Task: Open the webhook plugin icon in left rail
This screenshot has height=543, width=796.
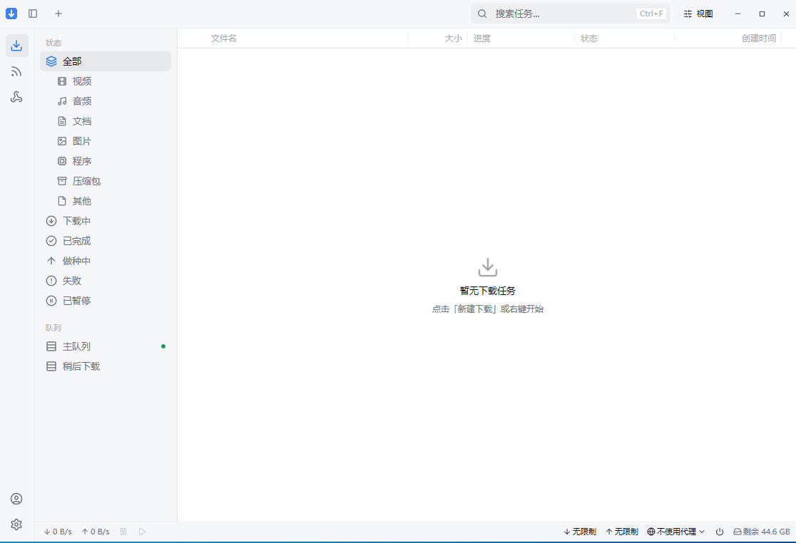Action: tap(16, 98)
